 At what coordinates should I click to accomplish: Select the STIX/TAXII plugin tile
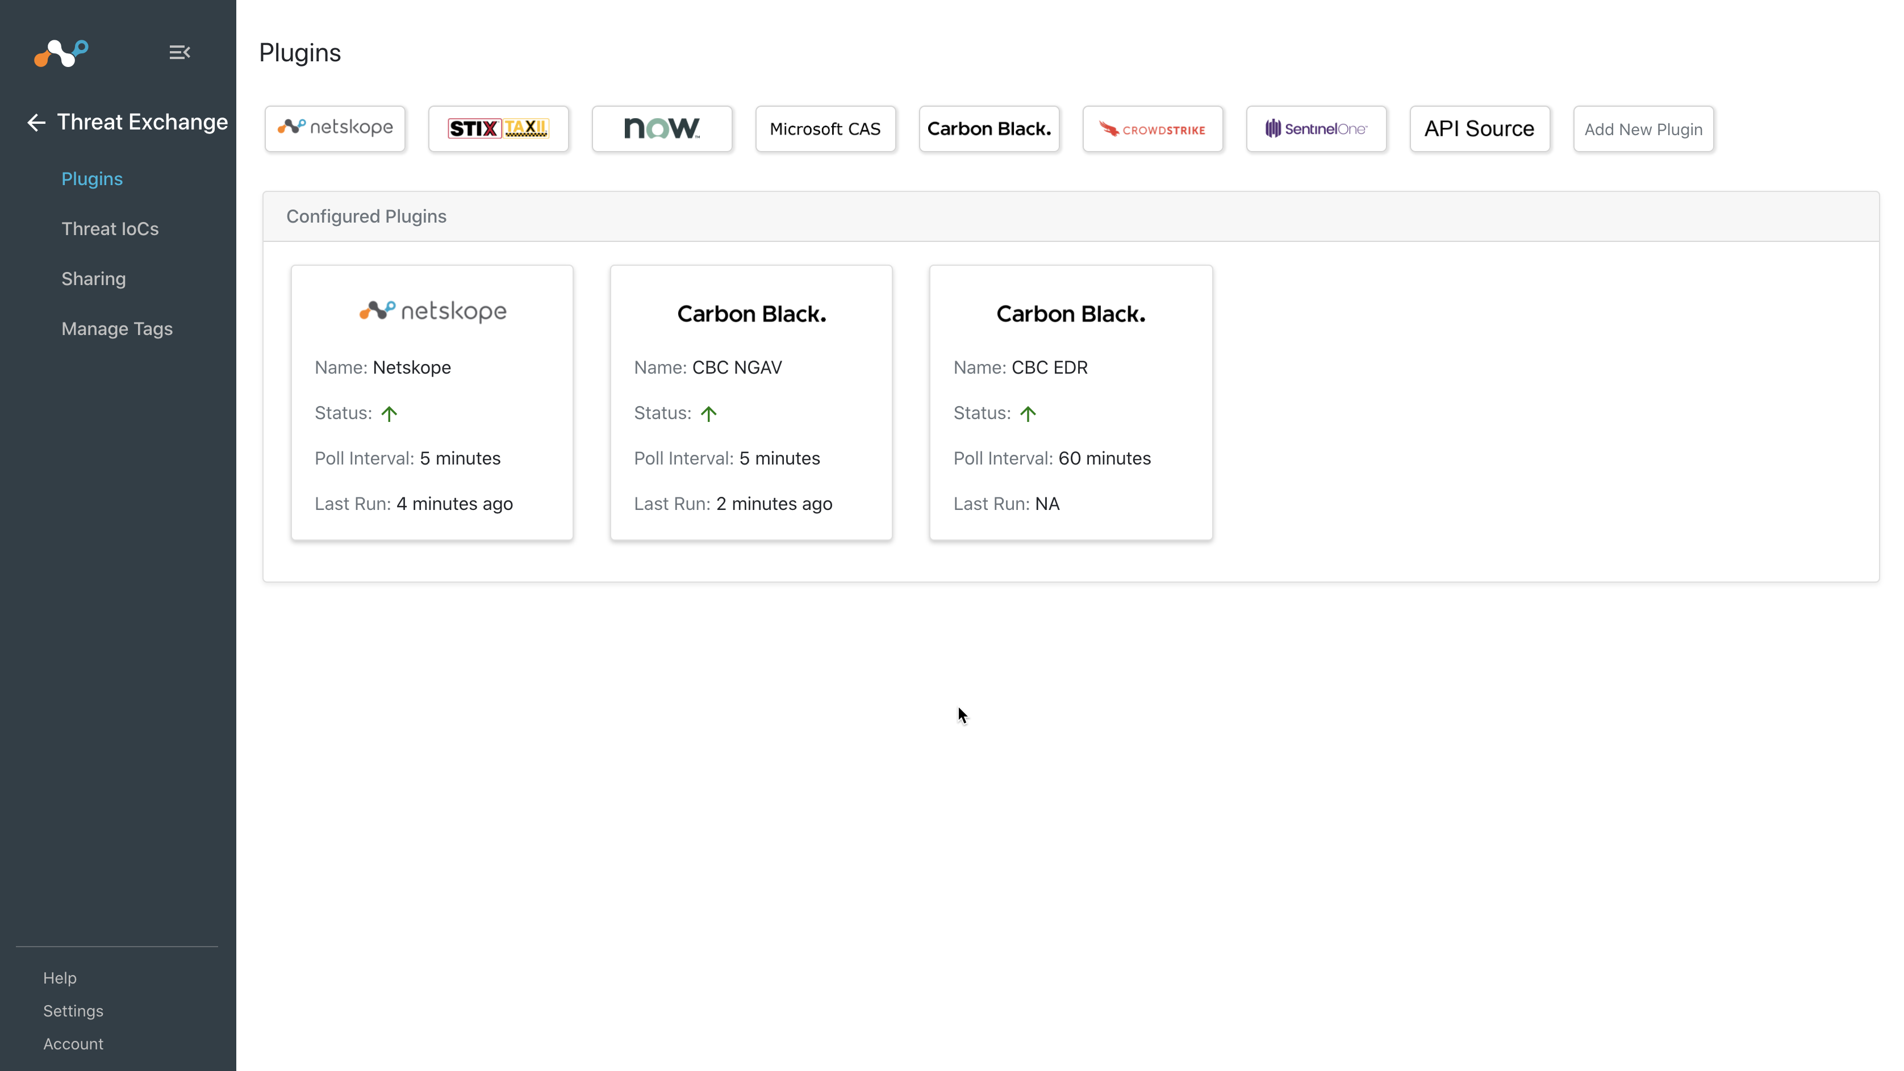[499, 128]
